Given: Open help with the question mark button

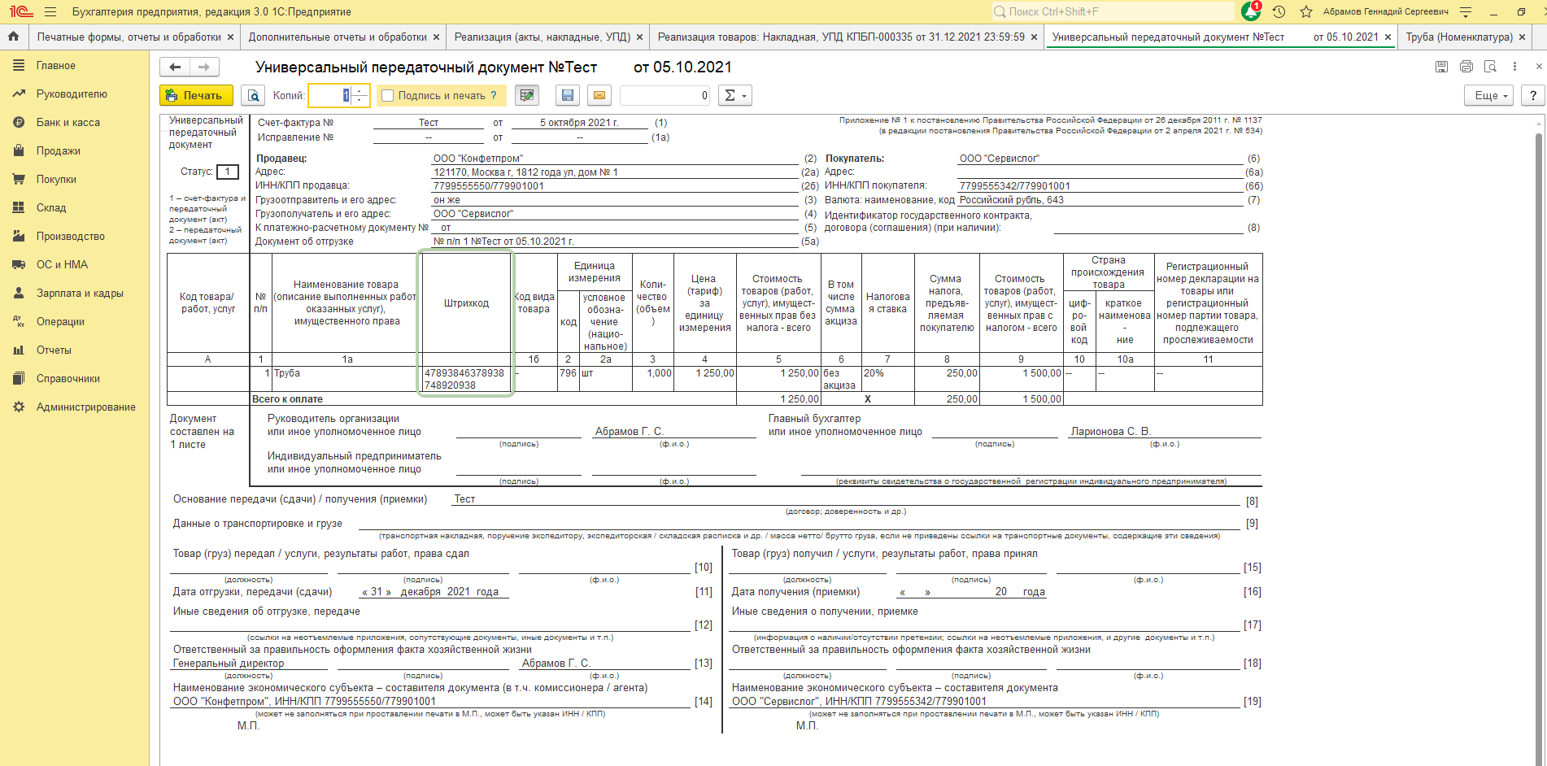Looking at the screenshot, I should 1533,95.
